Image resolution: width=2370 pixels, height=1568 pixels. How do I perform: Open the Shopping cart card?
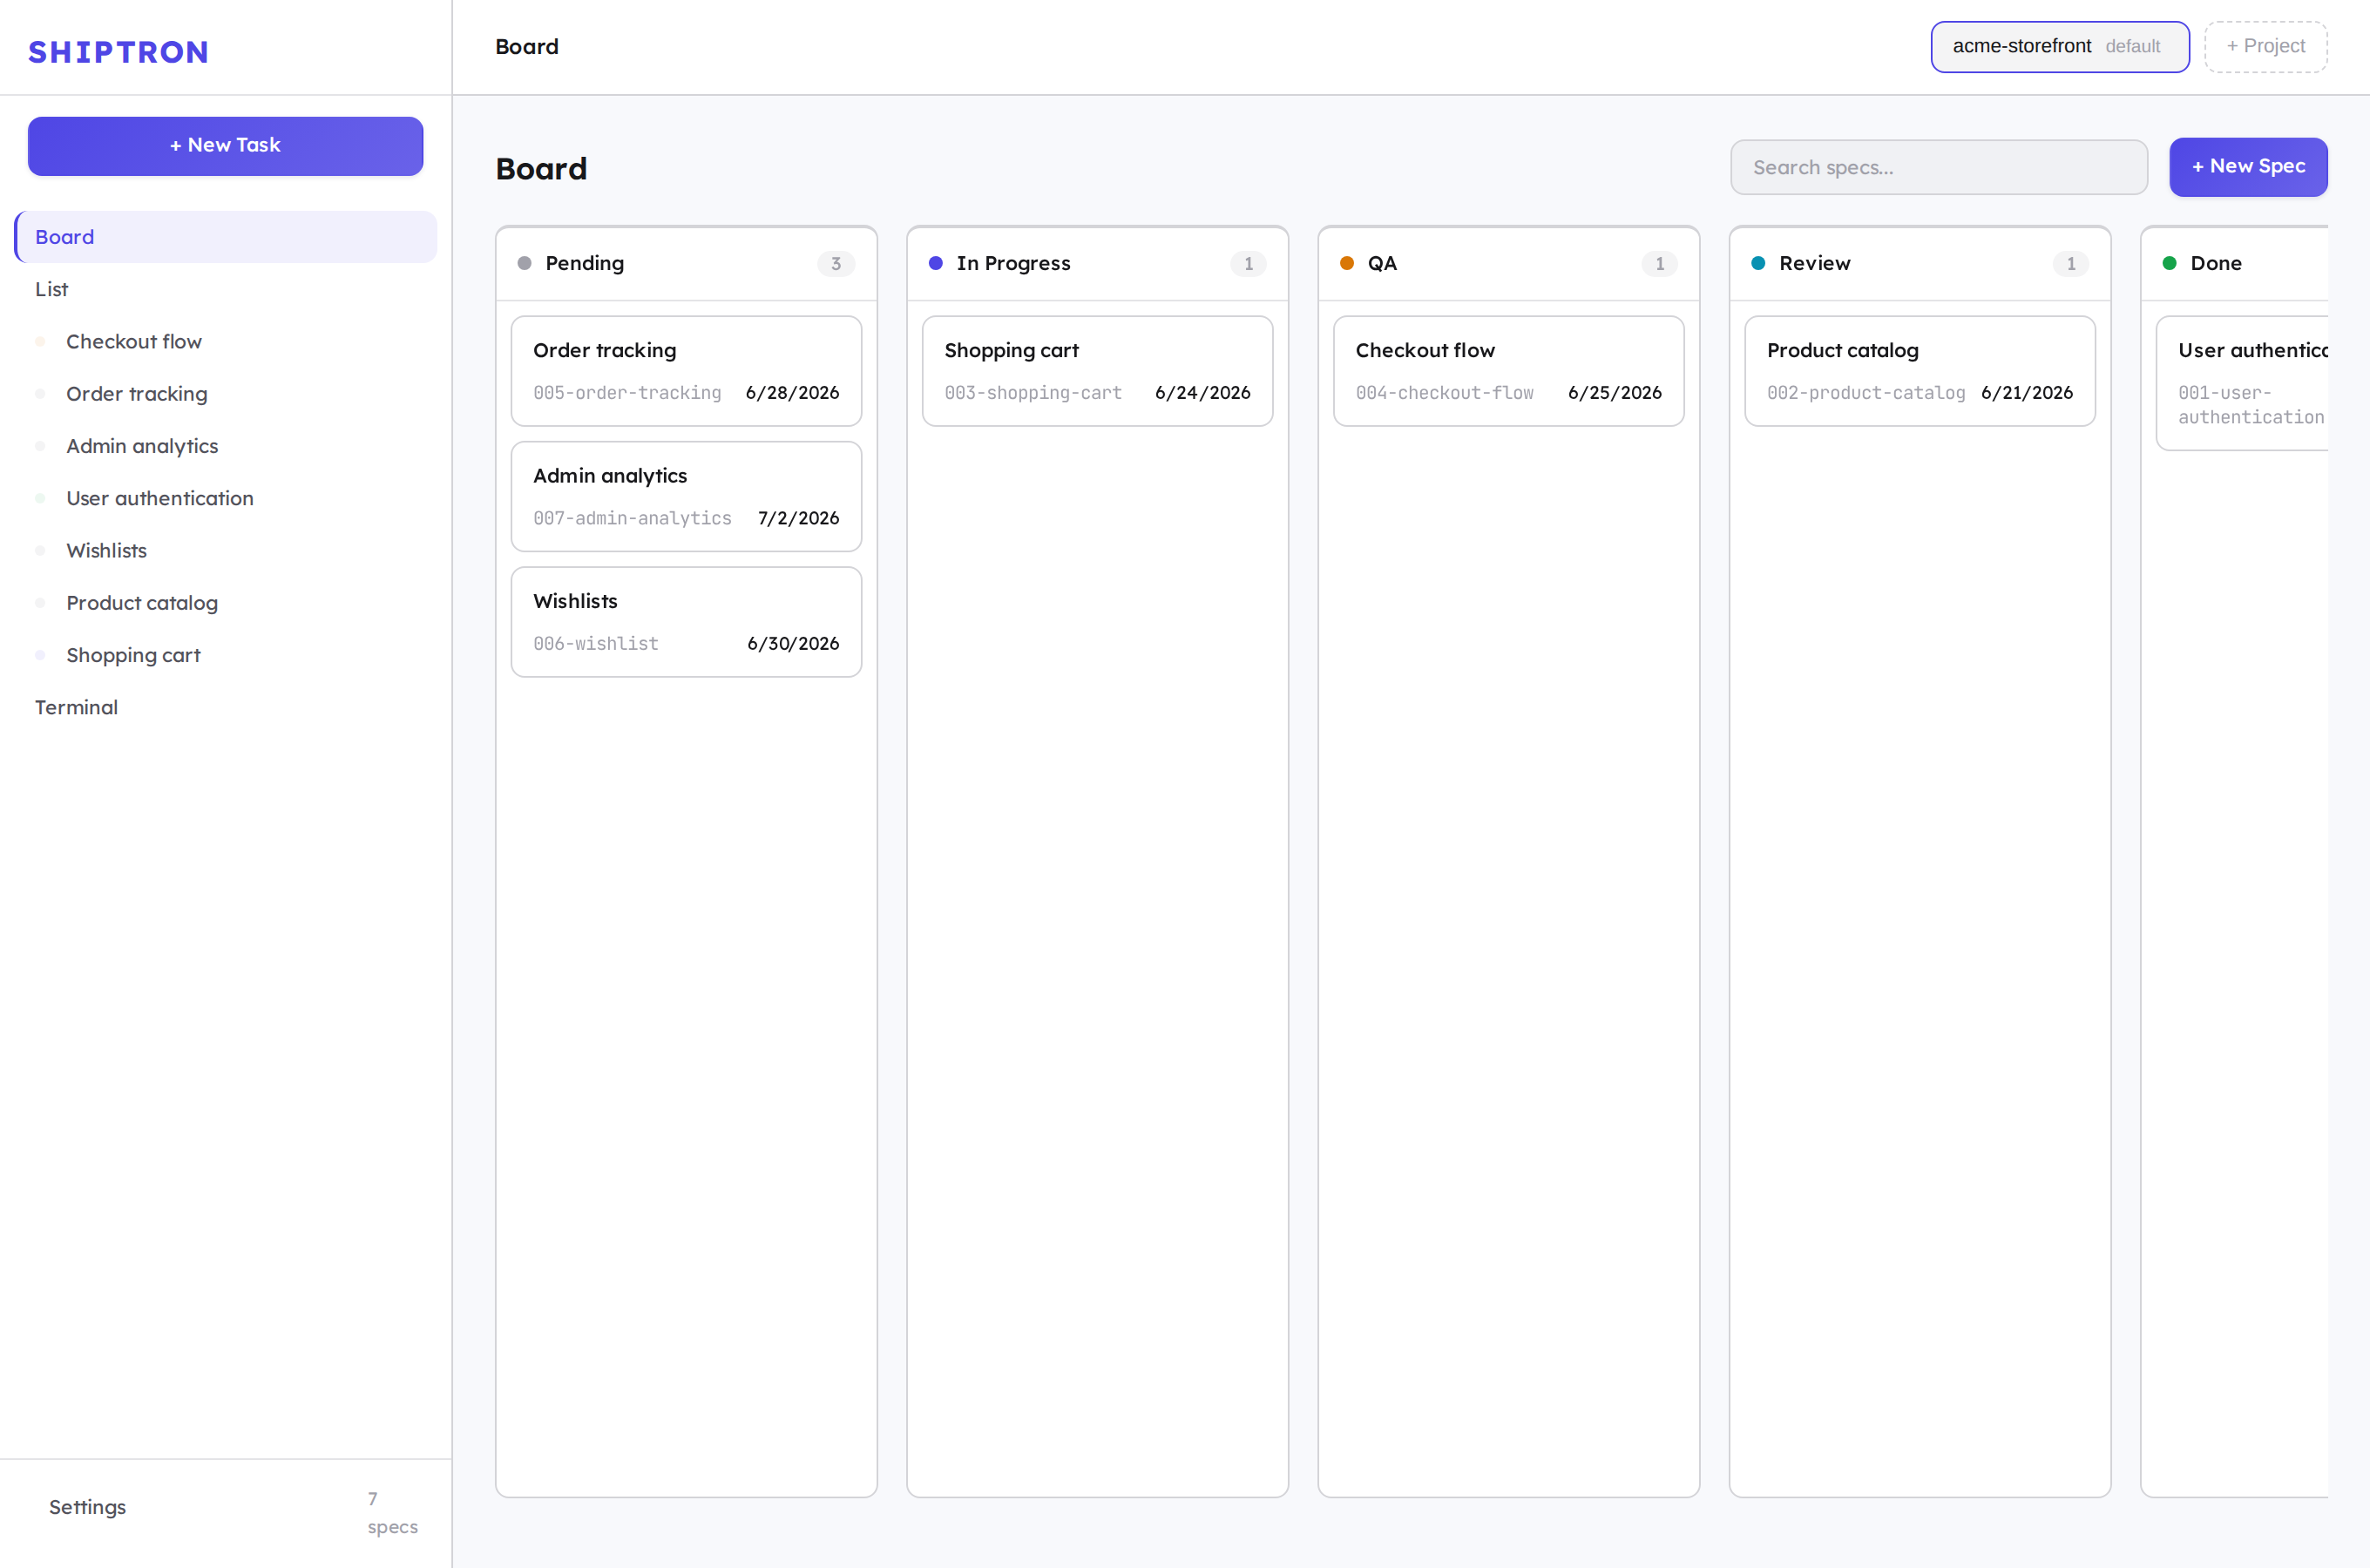pos(1097,371)
